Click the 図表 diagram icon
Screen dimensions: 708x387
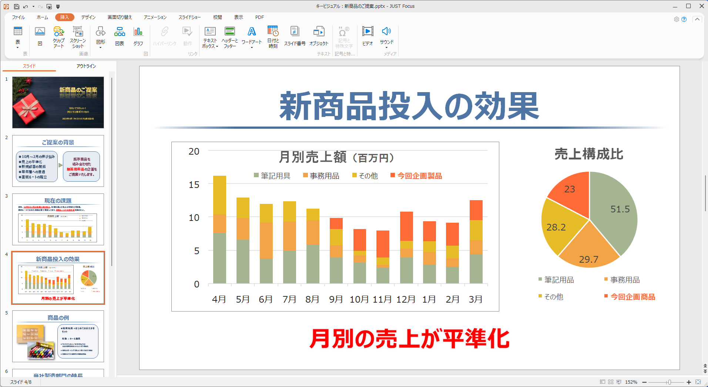click(x=120, y=37)
